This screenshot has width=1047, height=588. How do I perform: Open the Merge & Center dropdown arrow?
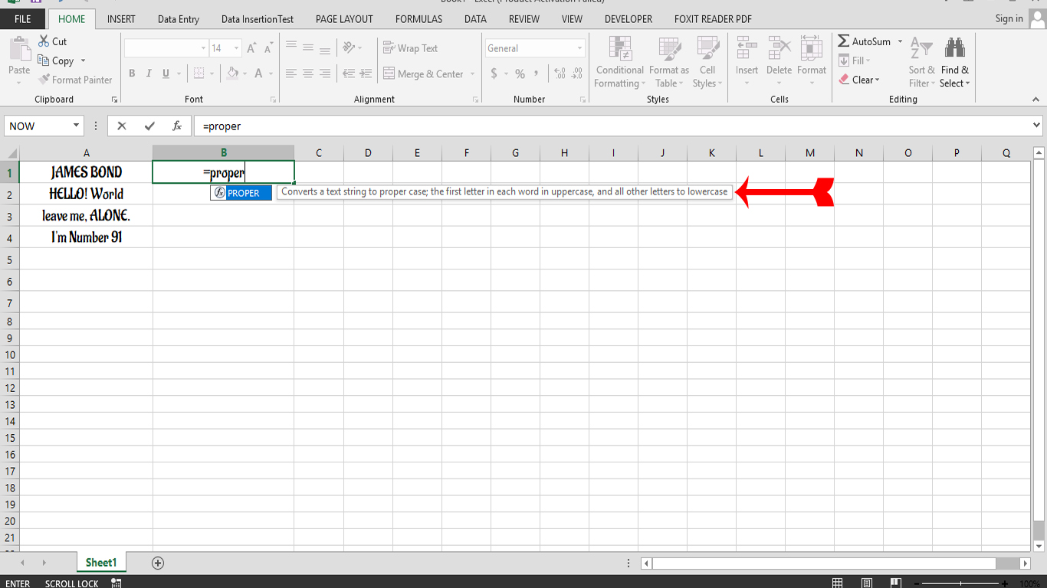click(x=472, y=74)
